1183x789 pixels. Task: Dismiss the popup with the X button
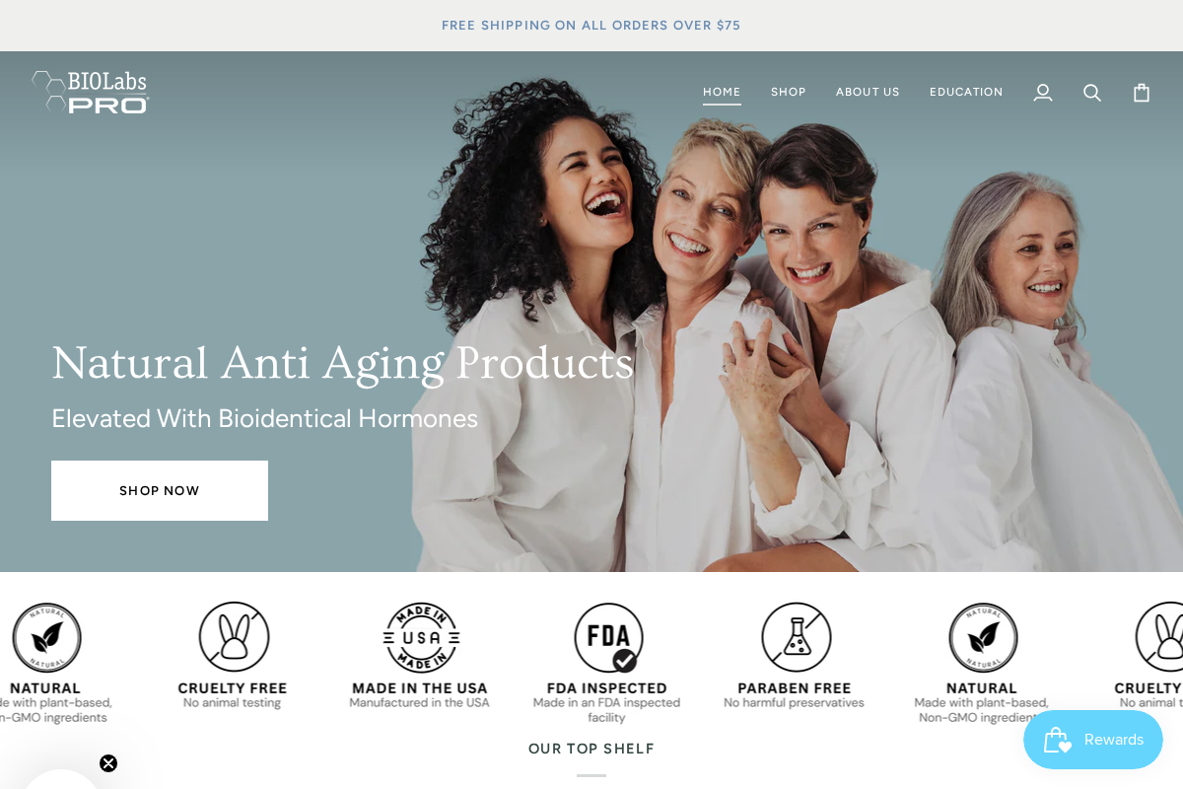coord(108,763)
